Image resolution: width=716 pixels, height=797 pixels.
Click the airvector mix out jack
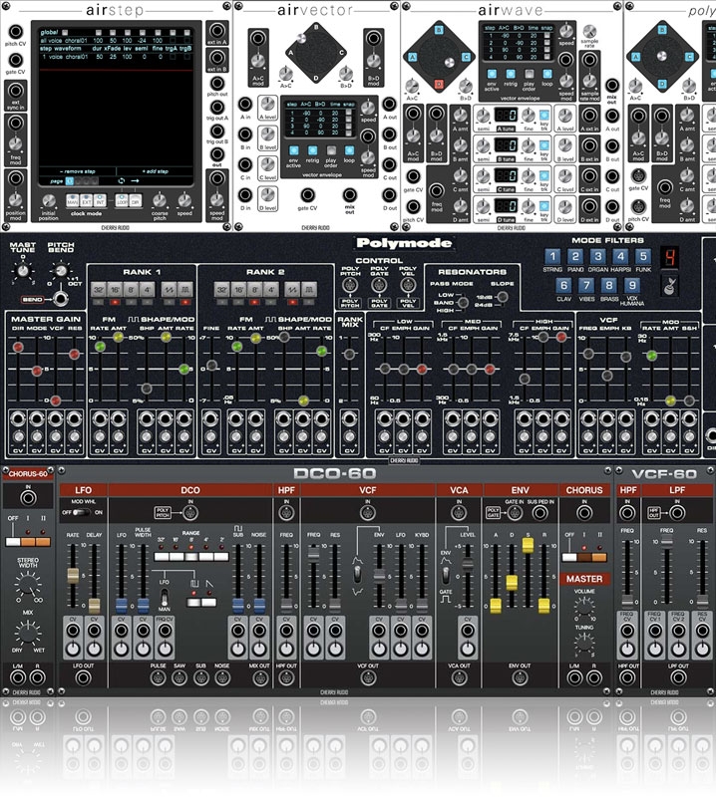pyautogui.click(x=349, y=193)
